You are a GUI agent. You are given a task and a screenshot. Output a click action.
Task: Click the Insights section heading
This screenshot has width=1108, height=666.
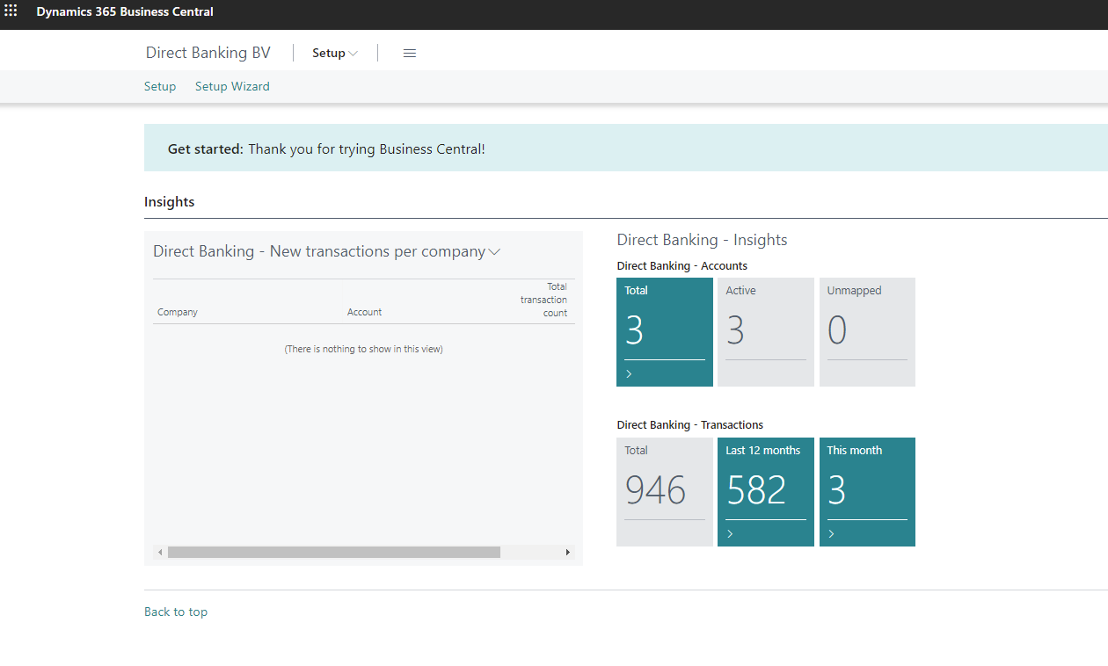click(x=170, y=201)
